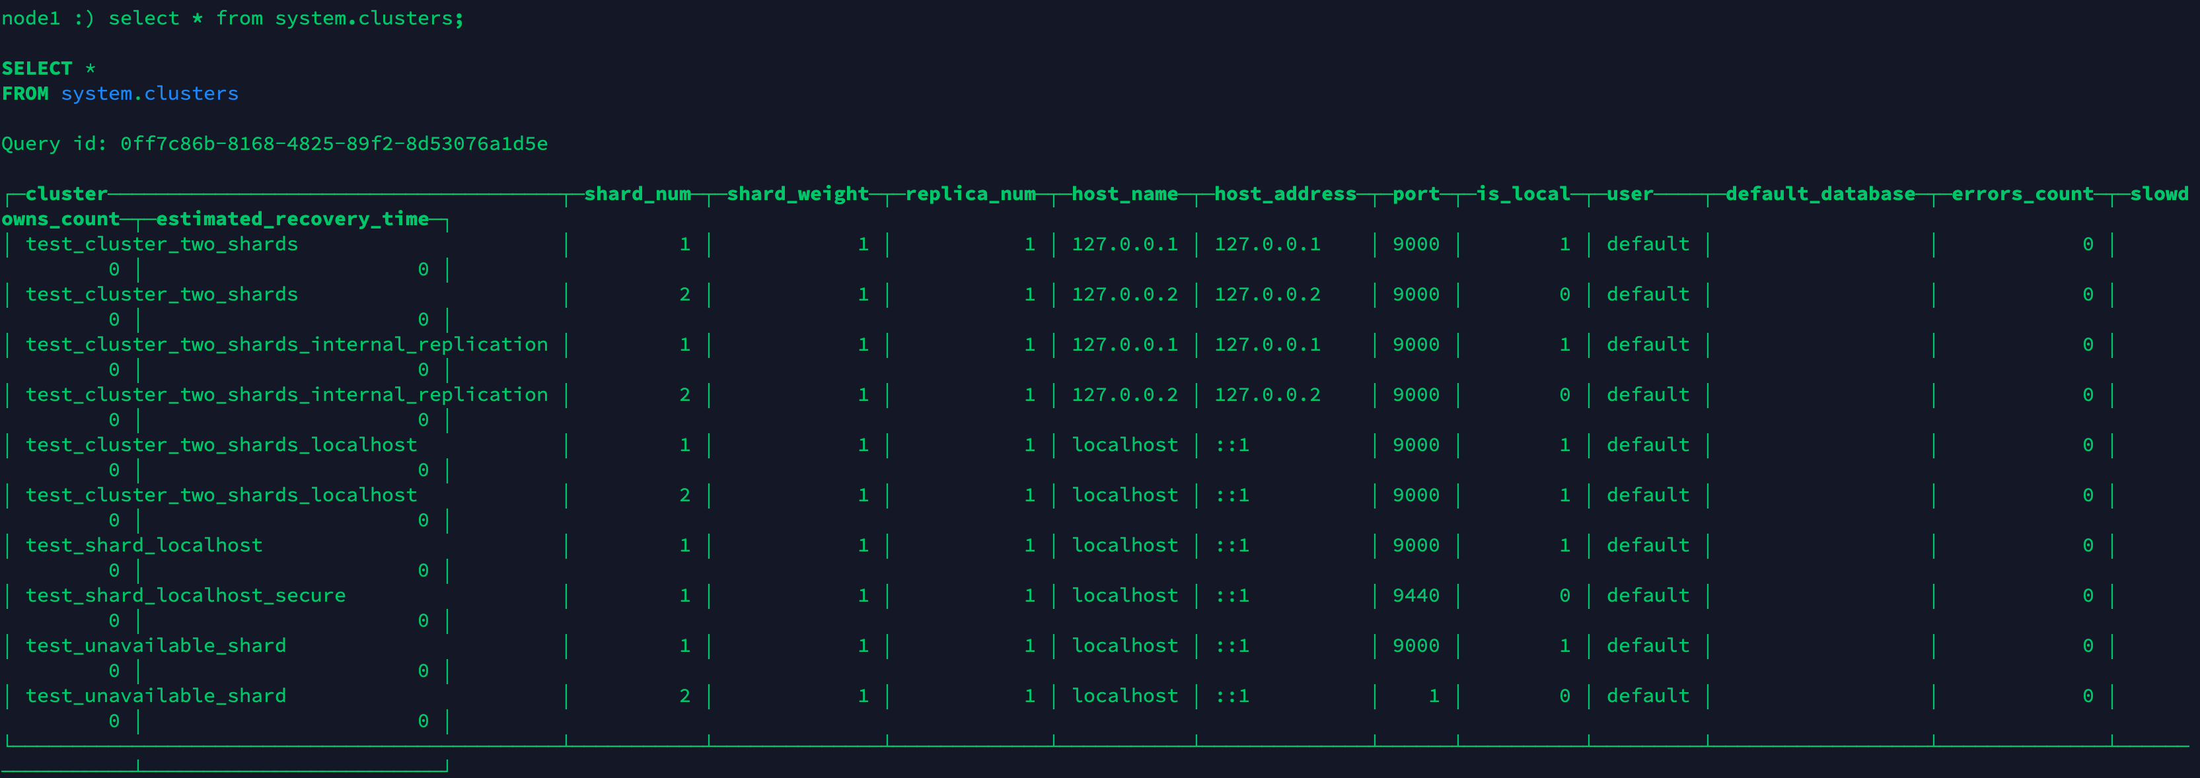Click the SELECT keyword in the formatted query
The height and width of the screenshot is (778, 2200).
tap(37, 68)
